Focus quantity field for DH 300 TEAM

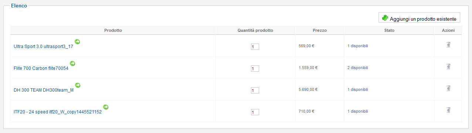click(x=255, y=91)
